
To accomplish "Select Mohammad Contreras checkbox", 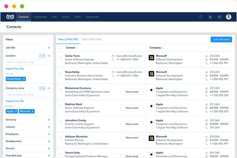I will pyautogui.click(x=61, y=90).
